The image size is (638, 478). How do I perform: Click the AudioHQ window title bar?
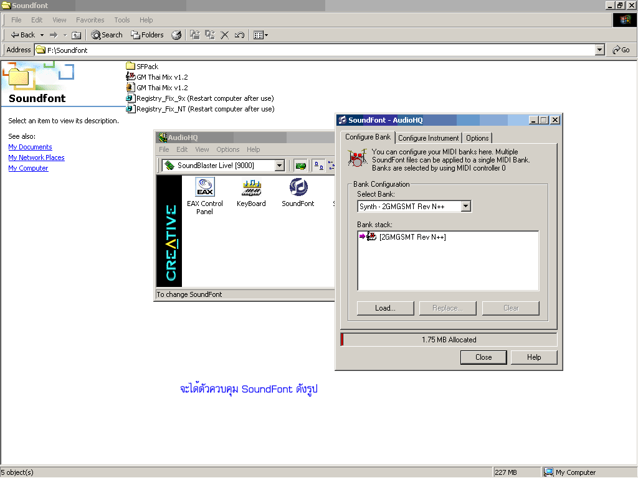tap(245, 138)
